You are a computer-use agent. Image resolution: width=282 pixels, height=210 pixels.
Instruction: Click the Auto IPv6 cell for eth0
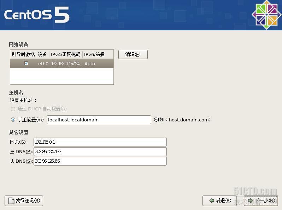(89, 64)
